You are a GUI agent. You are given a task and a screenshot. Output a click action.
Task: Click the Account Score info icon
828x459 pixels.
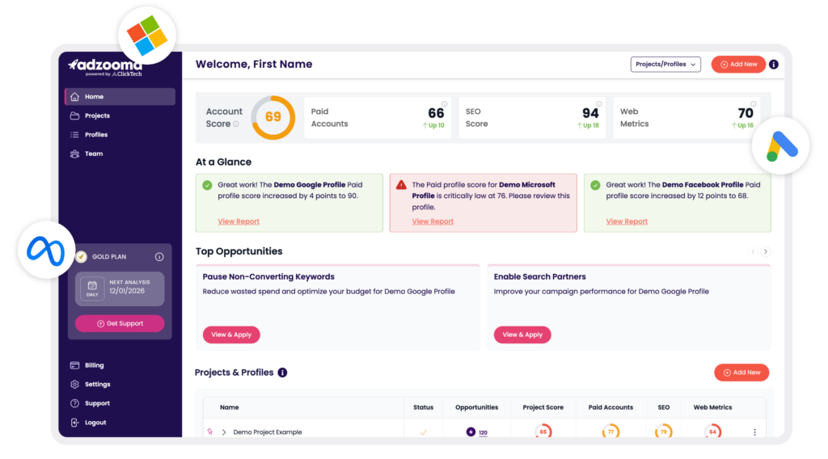[236, 124]
